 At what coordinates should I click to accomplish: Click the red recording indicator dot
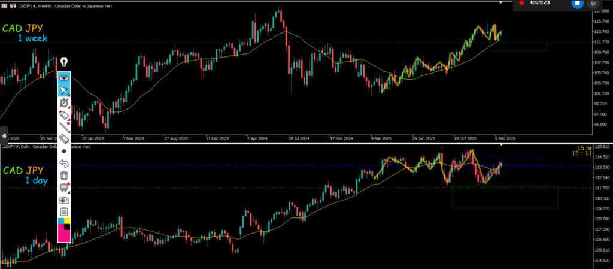pos(521,3)
